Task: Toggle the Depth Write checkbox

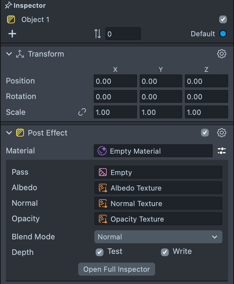Action: [165, 252]
